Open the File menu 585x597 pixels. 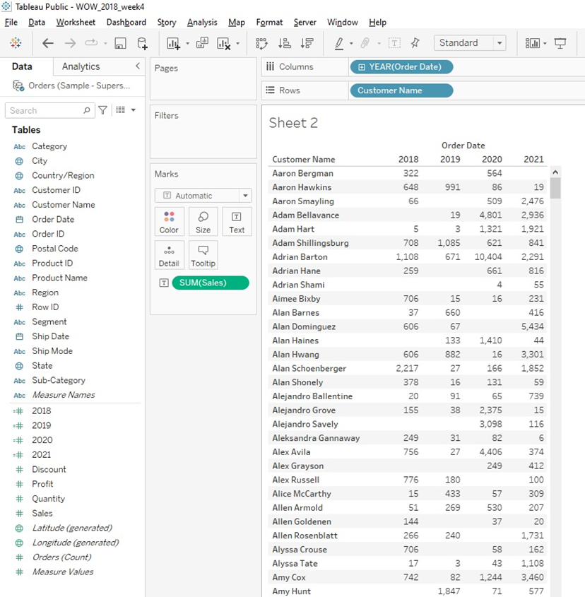point(11,22)
